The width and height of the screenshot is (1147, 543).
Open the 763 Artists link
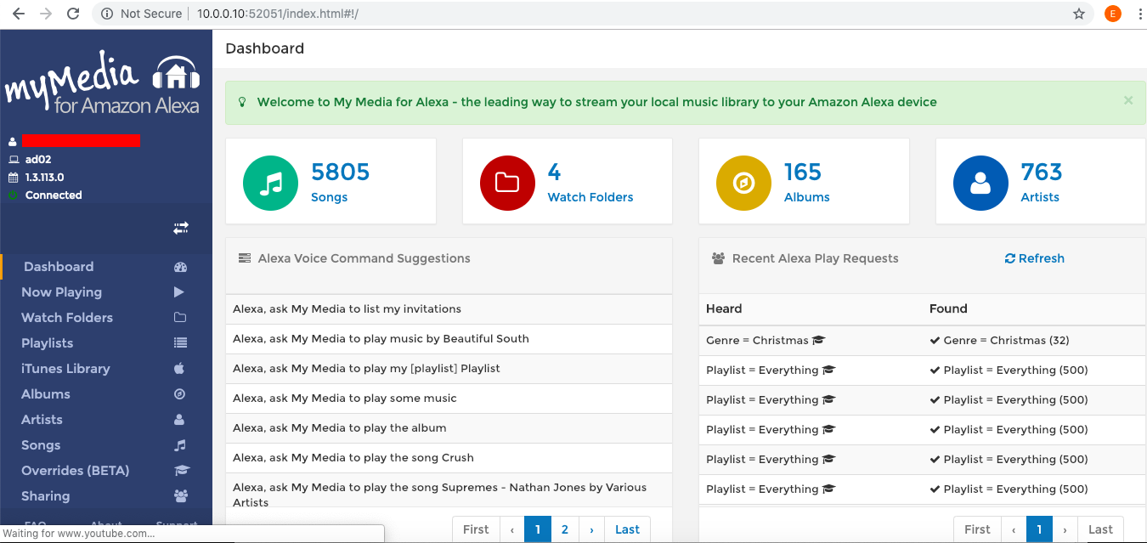pyautogui.click(x=1042, y=182)
